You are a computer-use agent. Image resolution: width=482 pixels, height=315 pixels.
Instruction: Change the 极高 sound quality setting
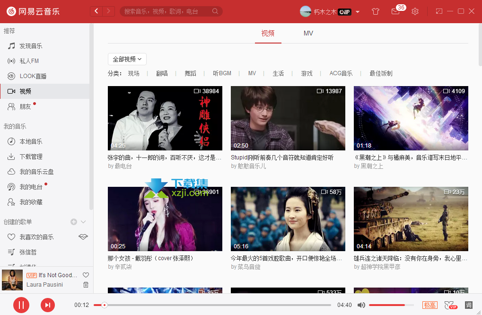coord(430,305)
